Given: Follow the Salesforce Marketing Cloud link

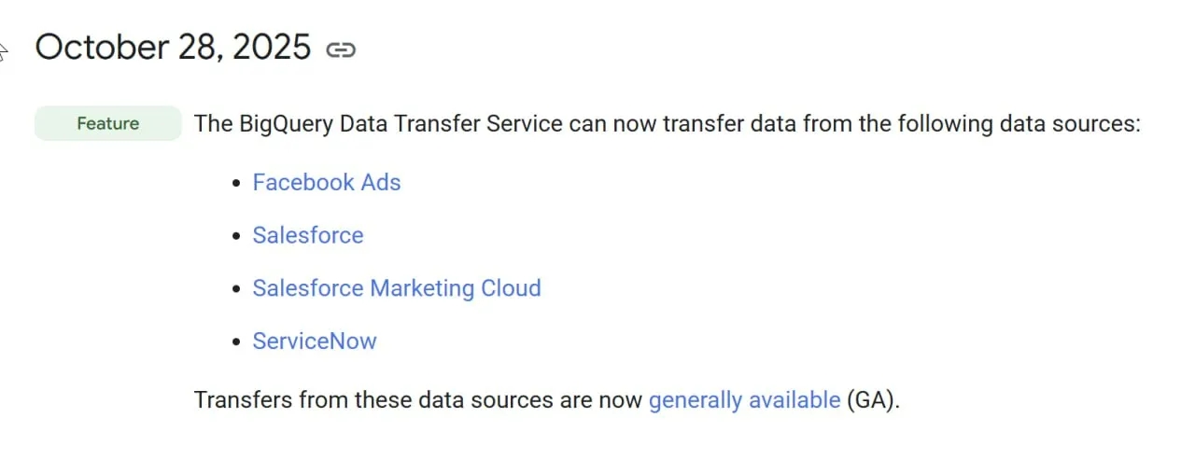Looking at the screenshot, I should pos(397,287).
